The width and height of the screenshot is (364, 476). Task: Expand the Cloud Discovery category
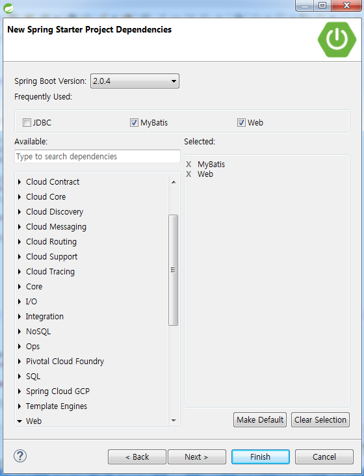[19, 211]
